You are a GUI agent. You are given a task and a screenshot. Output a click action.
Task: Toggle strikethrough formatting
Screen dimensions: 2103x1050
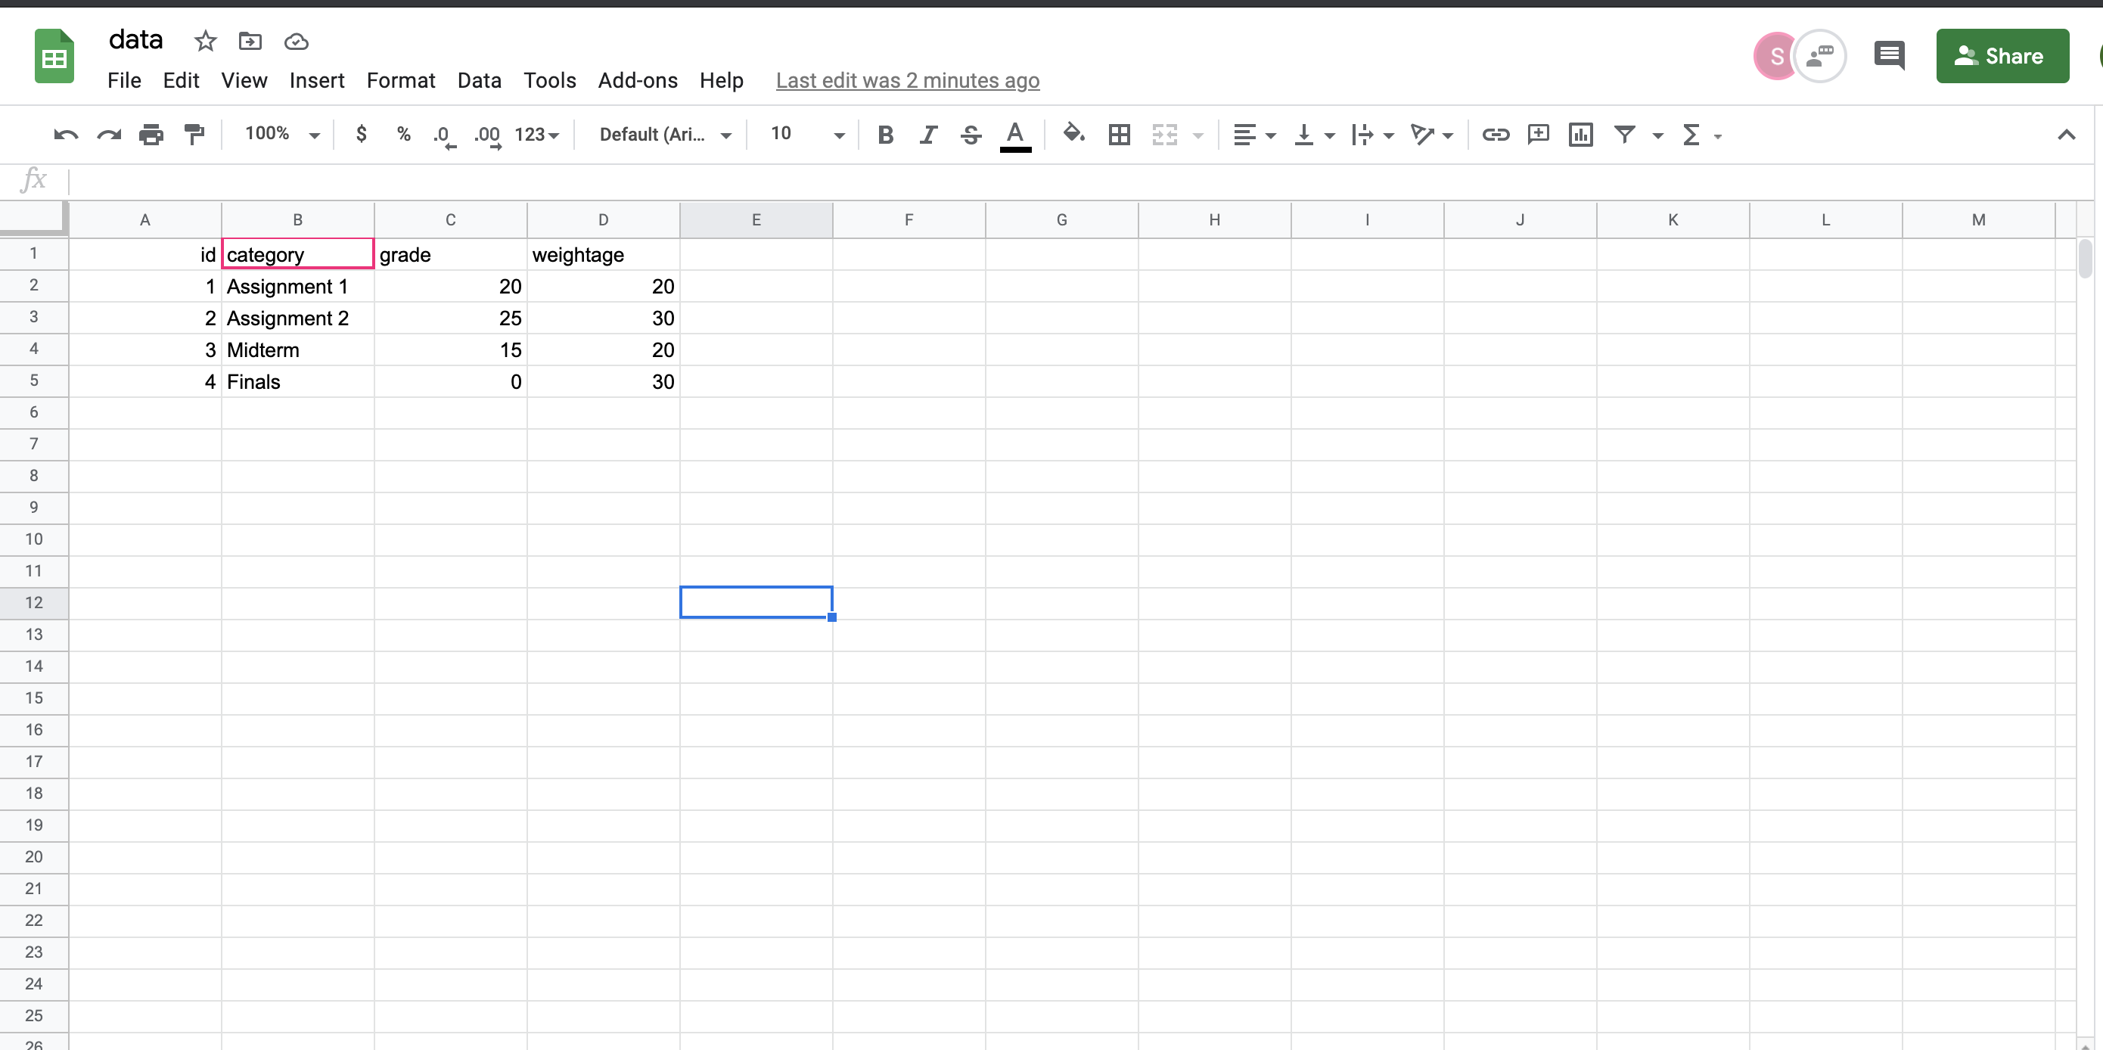point(971,135)
